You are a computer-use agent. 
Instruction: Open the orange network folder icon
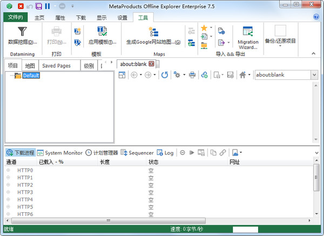coord(204,45)
